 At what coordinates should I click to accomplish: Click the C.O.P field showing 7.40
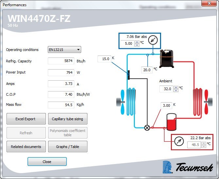61,94
